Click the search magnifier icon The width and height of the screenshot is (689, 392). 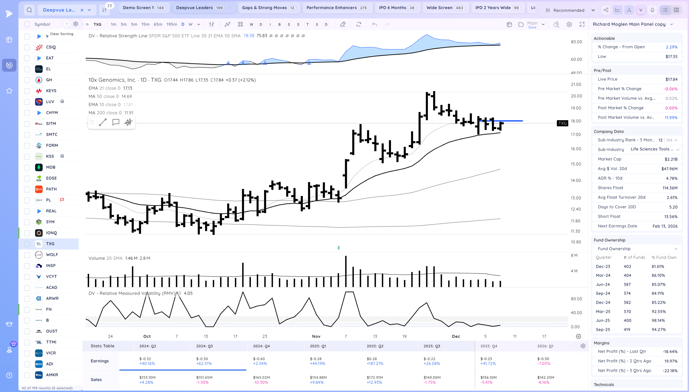coord(29,10)
